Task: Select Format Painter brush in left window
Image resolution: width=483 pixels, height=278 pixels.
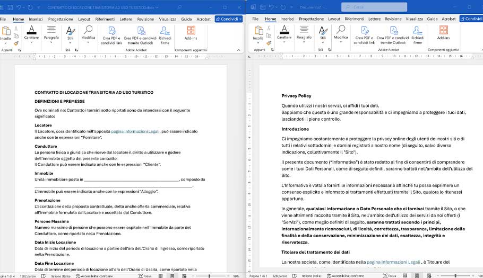Action: [x=16, y=43]
